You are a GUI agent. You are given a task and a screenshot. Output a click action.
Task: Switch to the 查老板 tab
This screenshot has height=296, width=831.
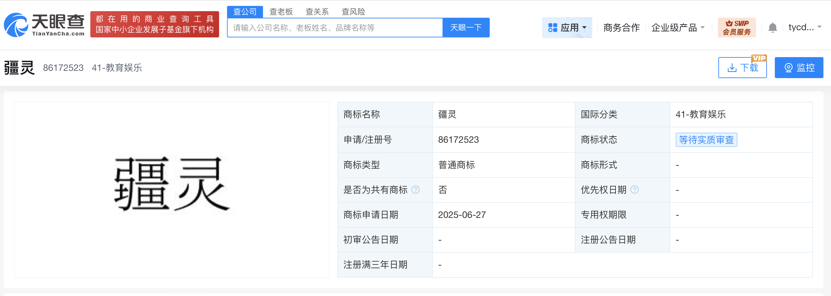(281, 11)
